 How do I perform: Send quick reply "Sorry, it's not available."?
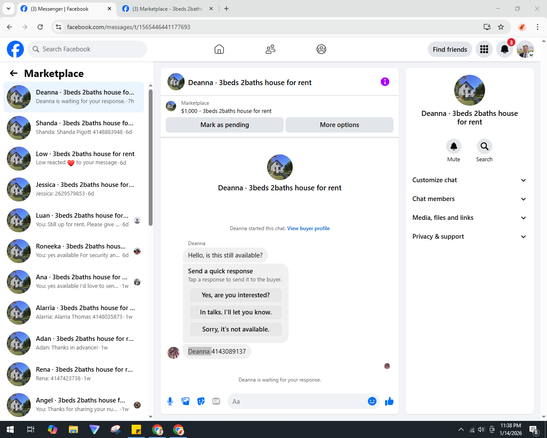point(236,329)
